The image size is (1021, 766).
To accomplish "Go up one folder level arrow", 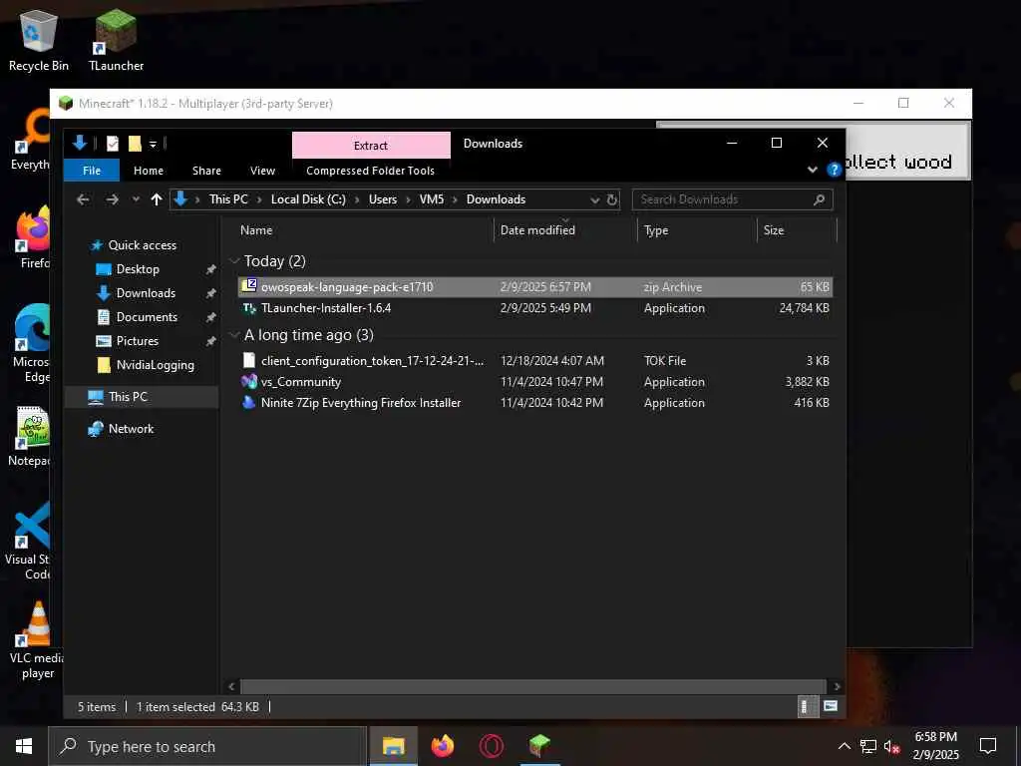I will coord(157,199).
